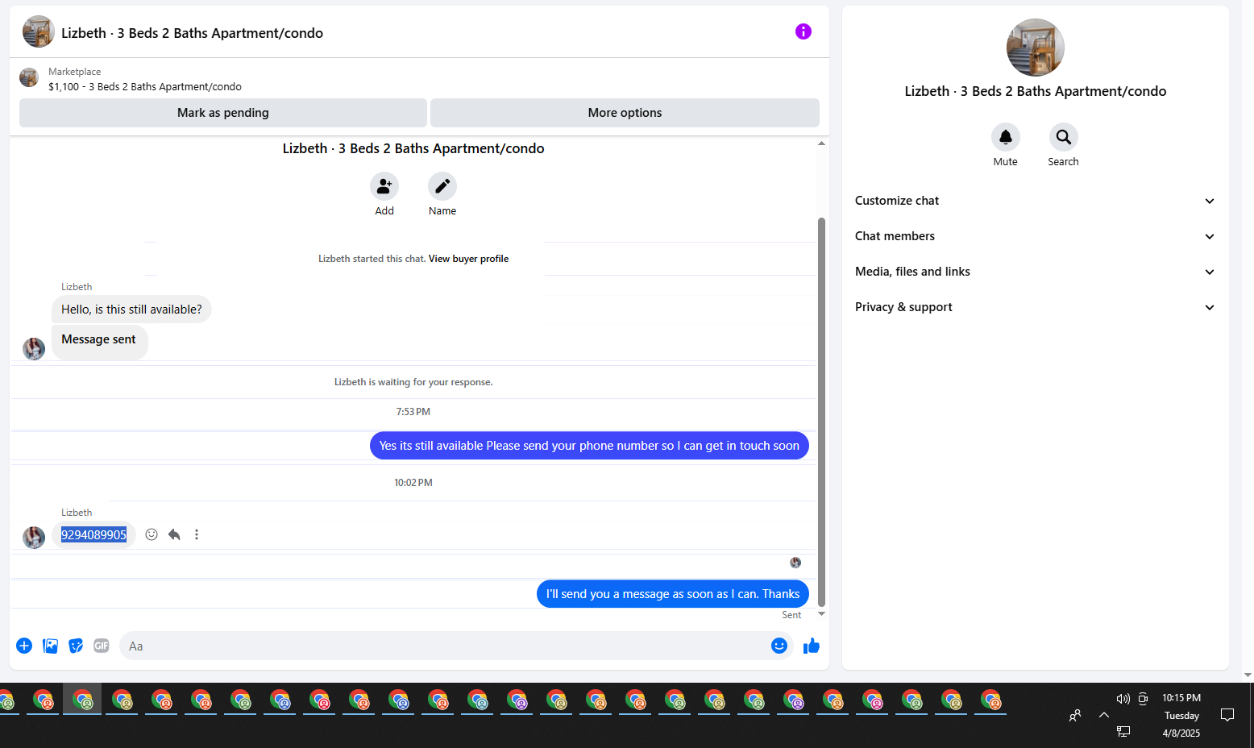Expand Customize chat section
This screenshot has width=1254, height=748.
click(1036, 201)
